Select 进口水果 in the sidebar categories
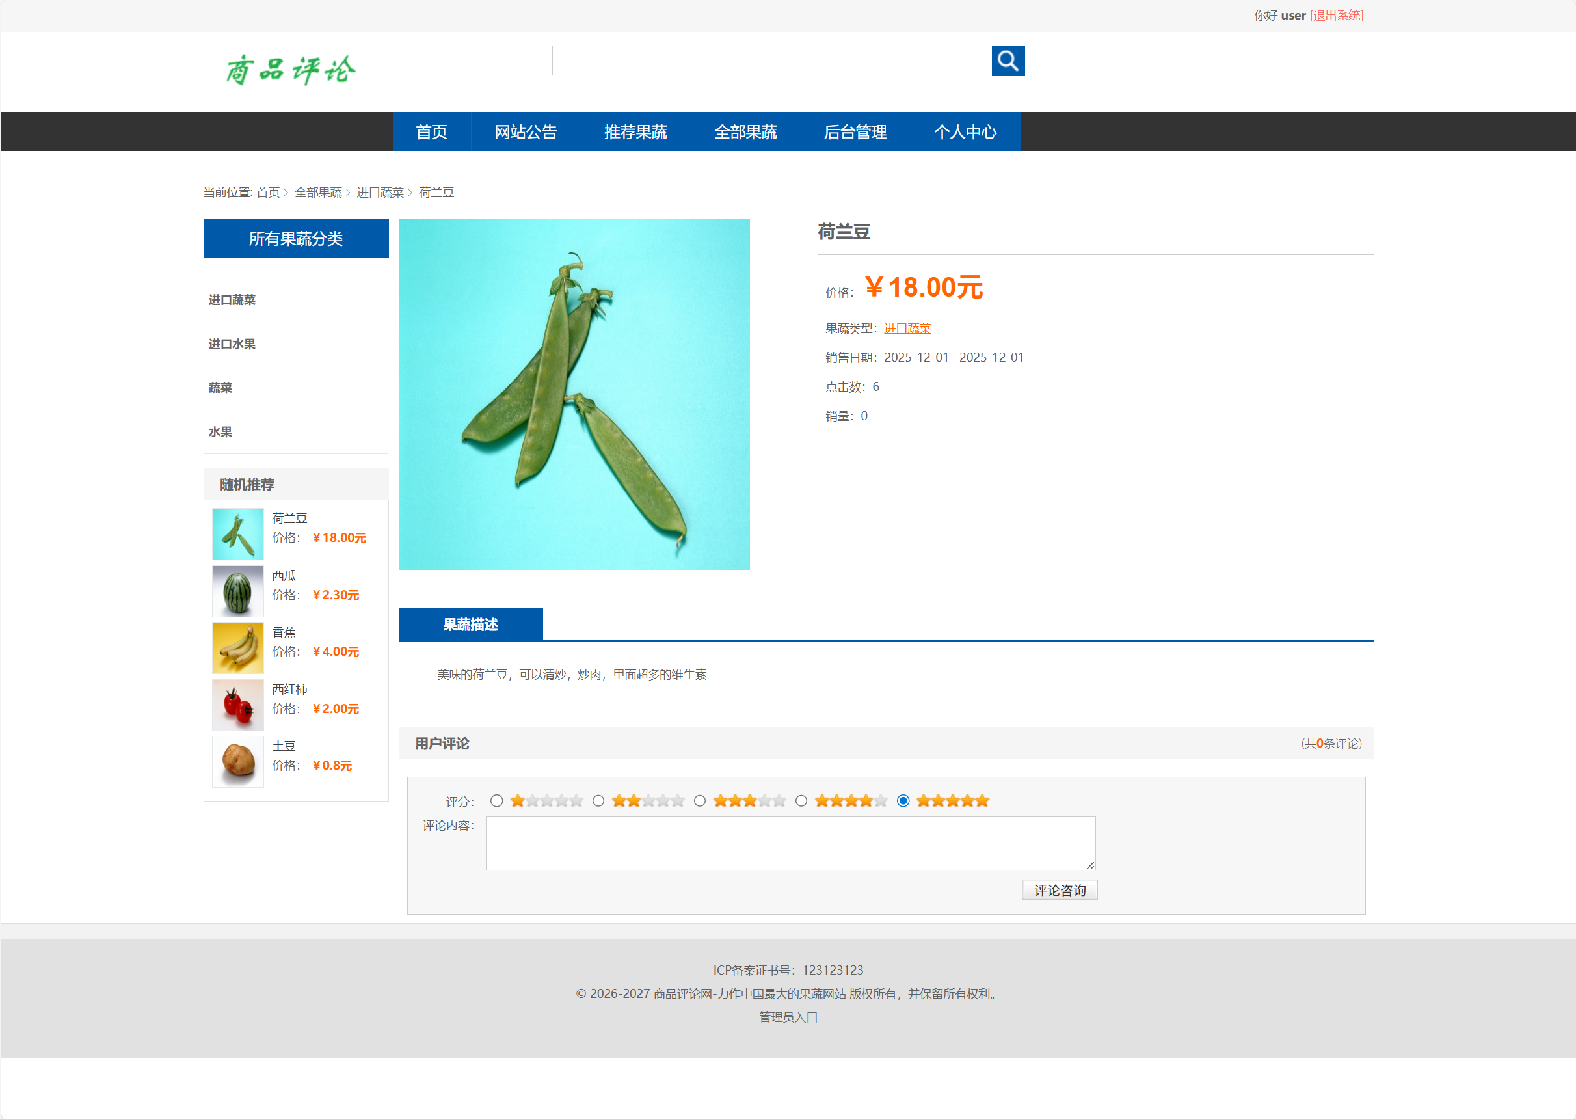The image size is (1576, 1119). click(x=232, y=344)
